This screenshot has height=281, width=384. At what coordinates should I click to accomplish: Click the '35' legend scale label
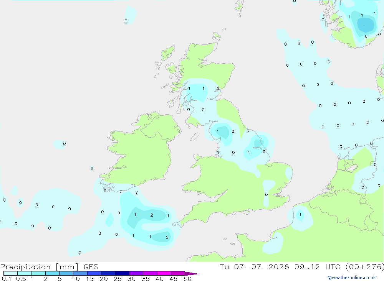pos(146,279)
